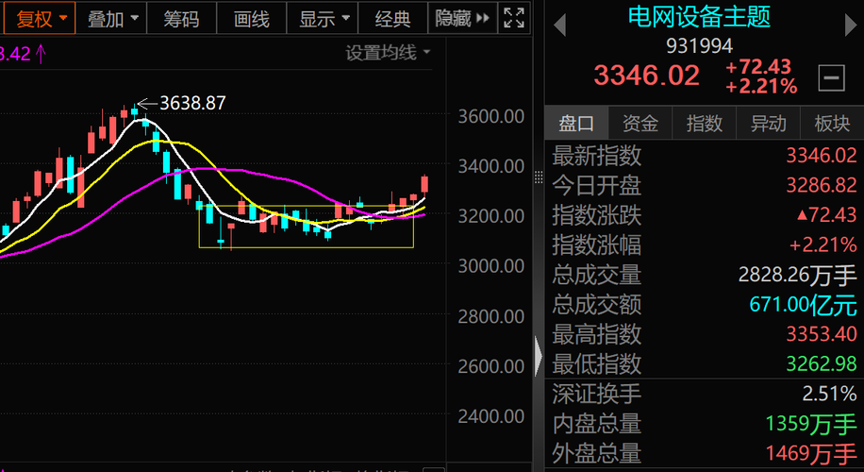Click the 今日开盘 value 3286.82
864x472 pixels.
(822, 185)
